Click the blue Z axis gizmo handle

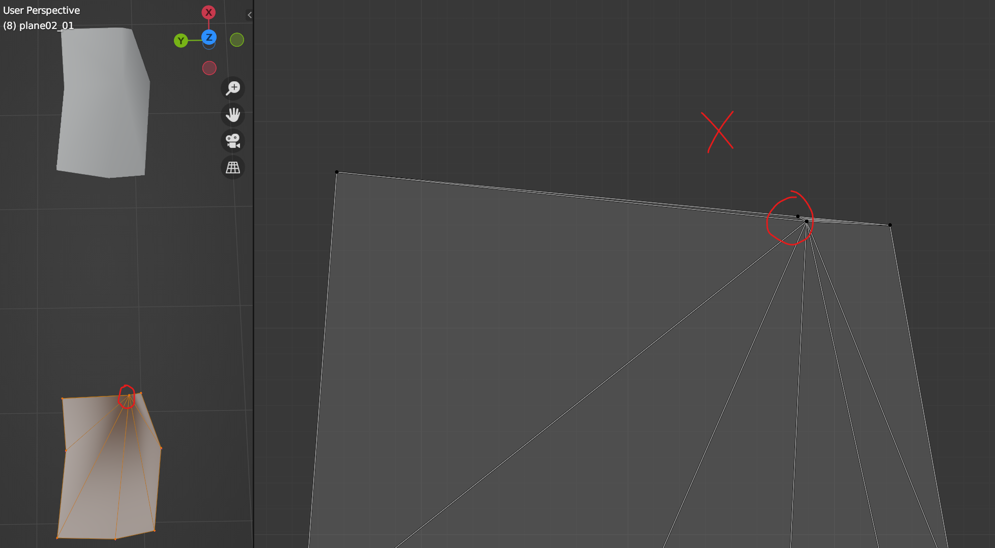point(209,37)
